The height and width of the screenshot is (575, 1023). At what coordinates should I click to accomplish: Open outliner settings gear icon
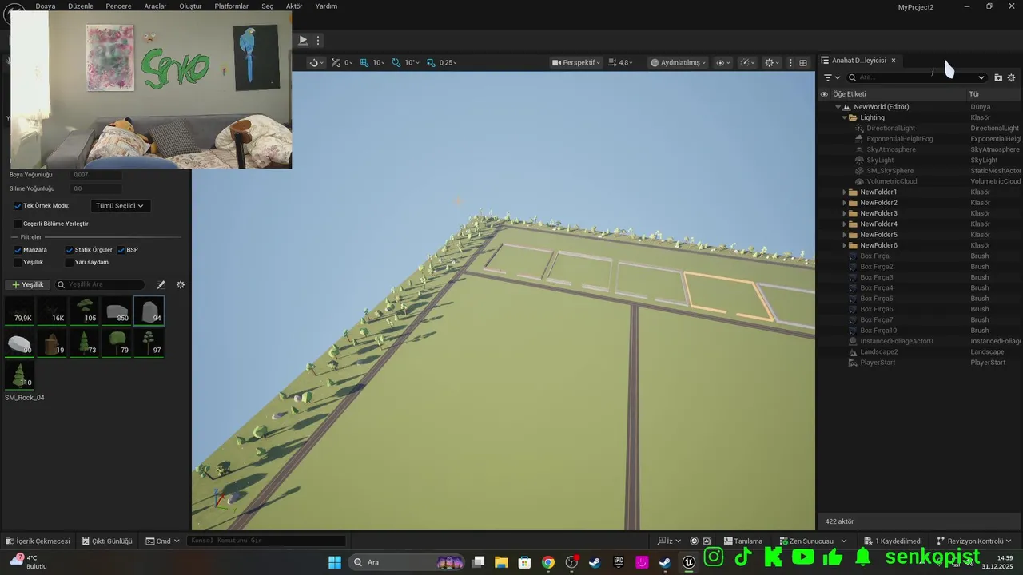point(1011,77)
